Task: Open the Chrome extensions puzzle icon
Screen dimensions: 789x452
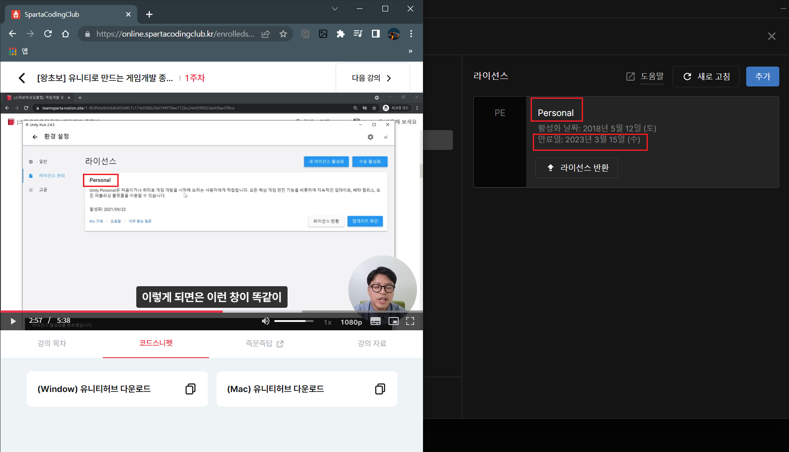Action: [x=340, y=34]
